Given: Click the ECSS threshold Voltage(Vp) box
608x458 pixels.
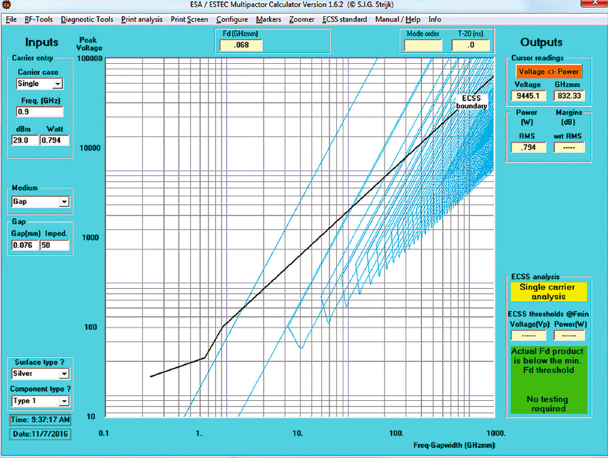Looking at the screenshot, I should pos(528,335).
